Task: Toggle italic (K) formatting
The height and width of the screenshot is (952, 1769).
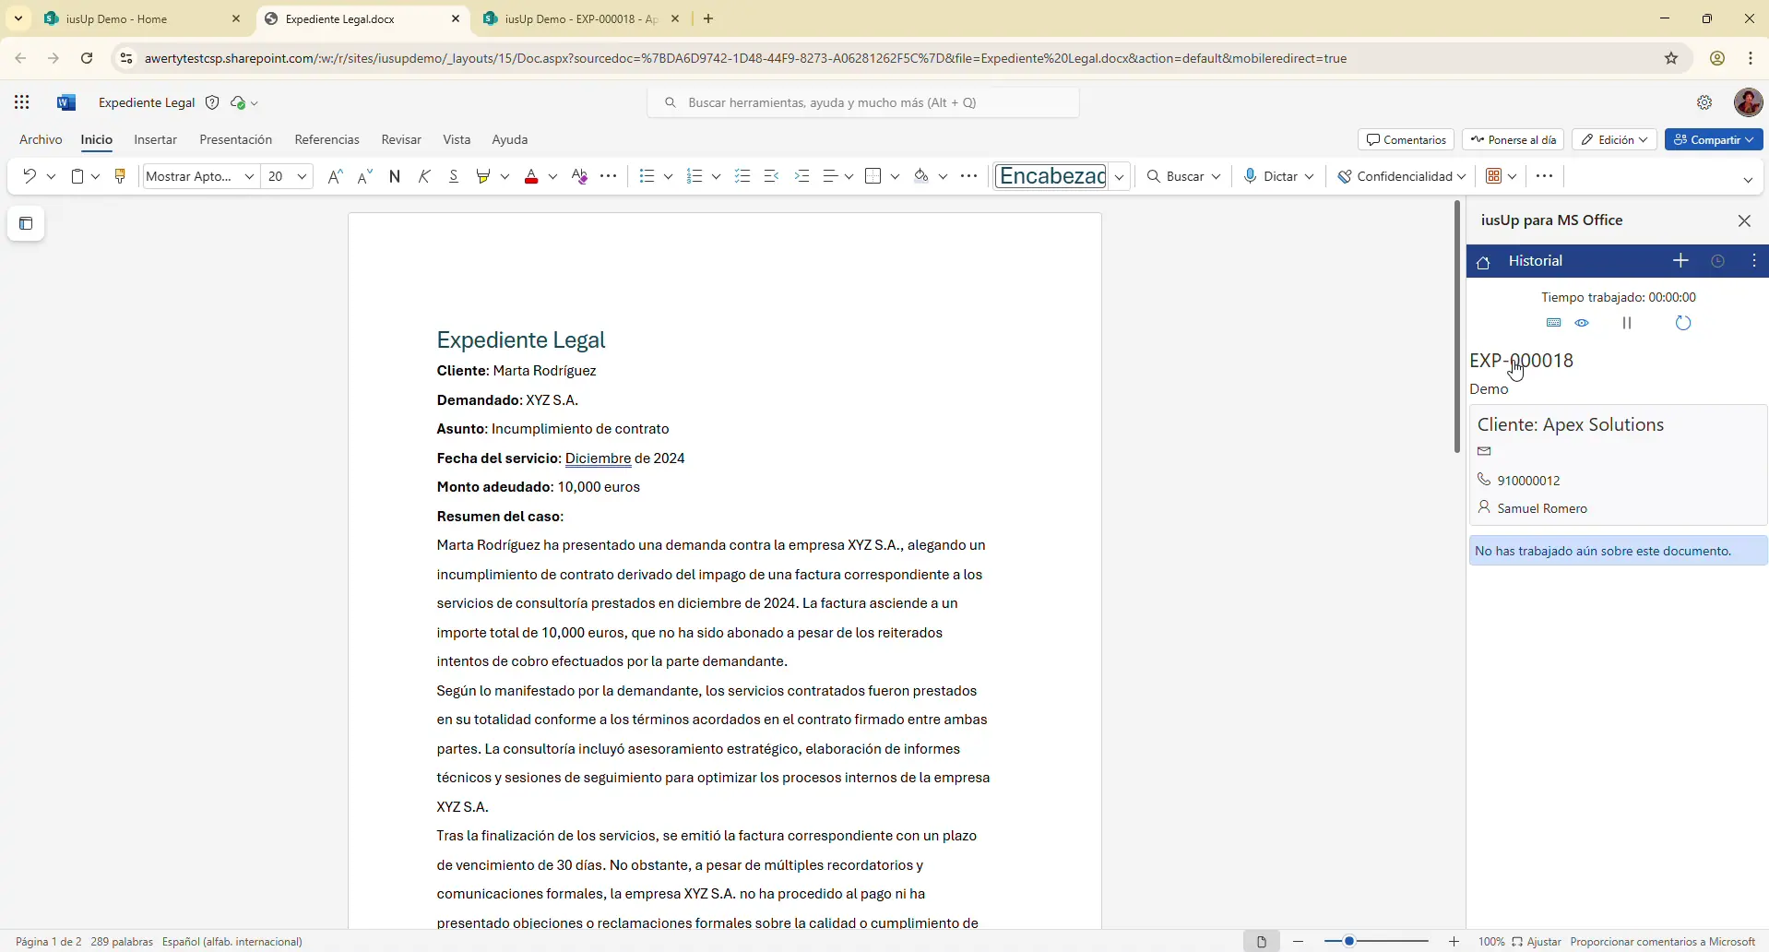Action: pyautogui.click(x=424, y=176)
